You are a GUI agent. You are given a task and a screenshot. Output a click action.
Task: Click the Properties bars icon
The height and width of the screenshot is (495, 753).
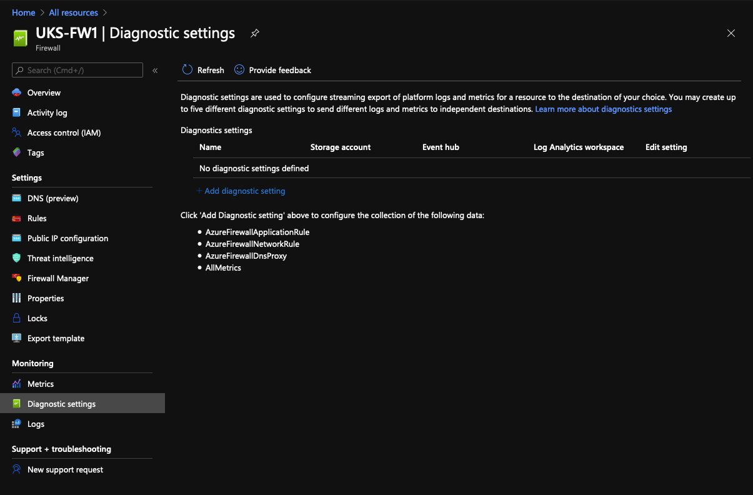(17, 298)
